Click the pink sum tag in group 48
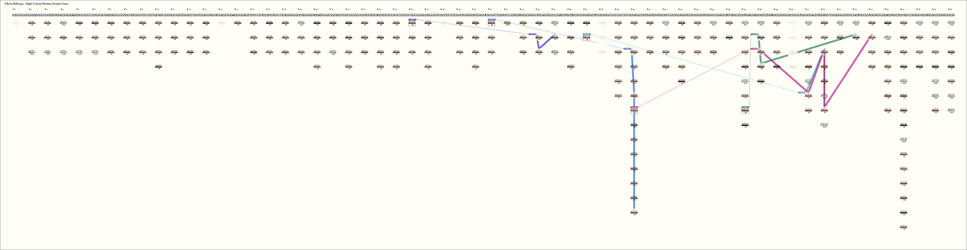This screenshot has height=250, width=967. (x=755, y=49)
